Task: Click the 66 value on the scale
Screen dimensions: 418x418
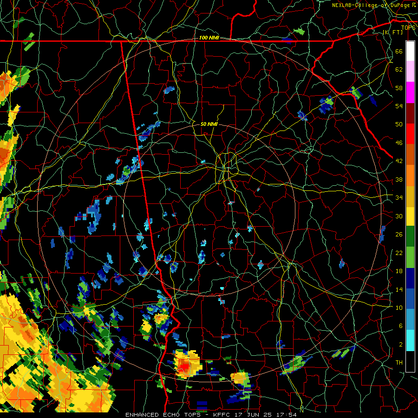Action: [x=399, y=51]
